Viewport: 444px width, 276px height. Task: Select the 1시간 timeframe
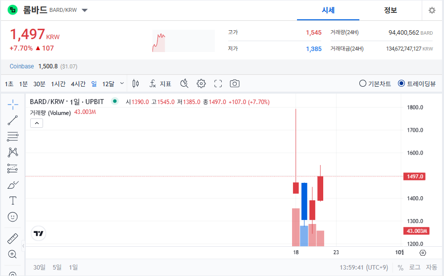point(58,84)
